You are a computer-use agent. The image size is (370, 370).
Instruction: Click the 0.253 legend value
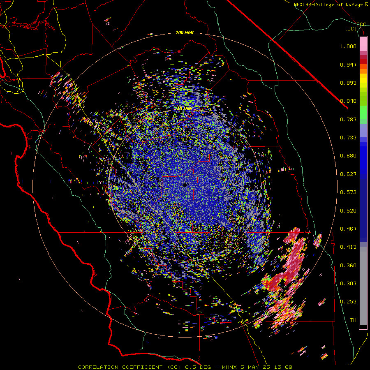pos(348,302)
